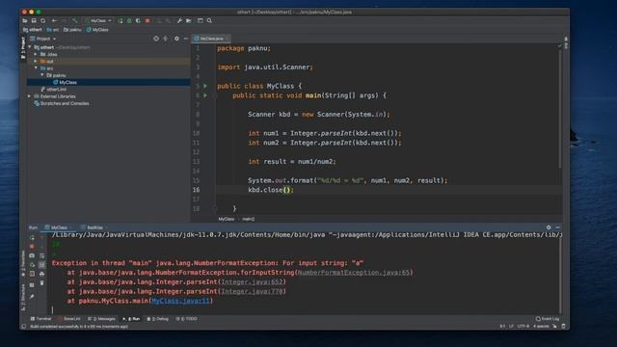This screenshot has width=617, height=347.
Task: Click the Open folder icon in main toolbar
Action: point(25,21)
